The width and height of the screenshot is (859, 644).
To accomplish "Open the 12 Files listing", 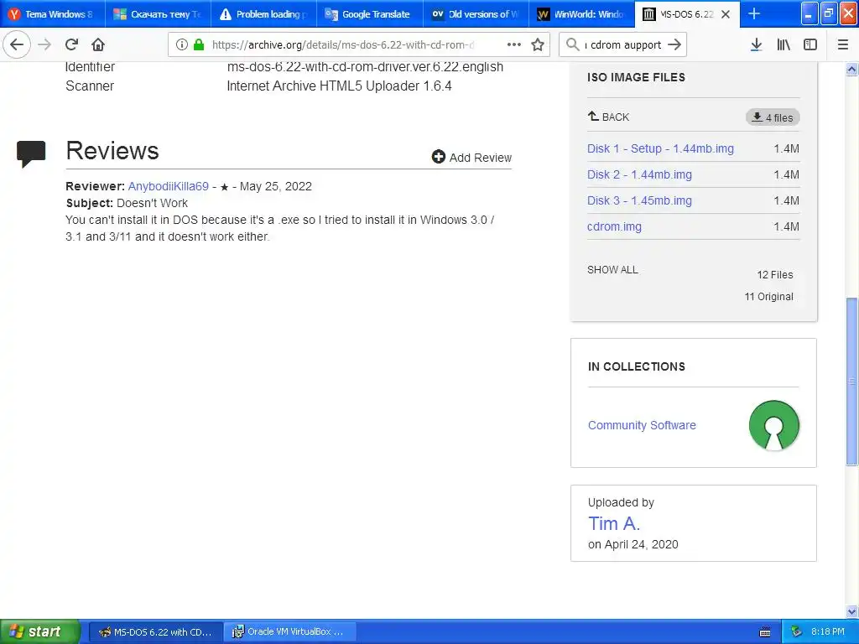I will (x=774, y=275).
